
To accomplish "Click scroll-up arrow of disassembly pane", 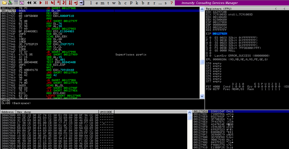I will point(202,9).
